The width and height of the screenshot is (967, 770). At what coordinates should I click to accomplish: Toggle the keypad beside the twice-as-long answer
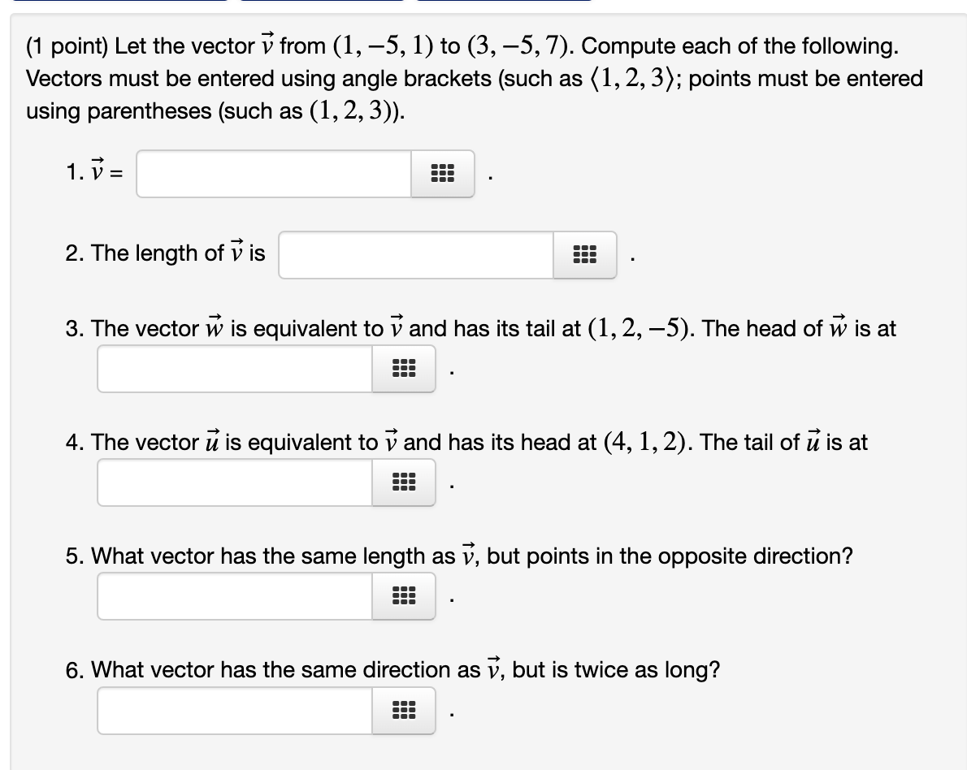pyautogui.click(x=404, y=710)
